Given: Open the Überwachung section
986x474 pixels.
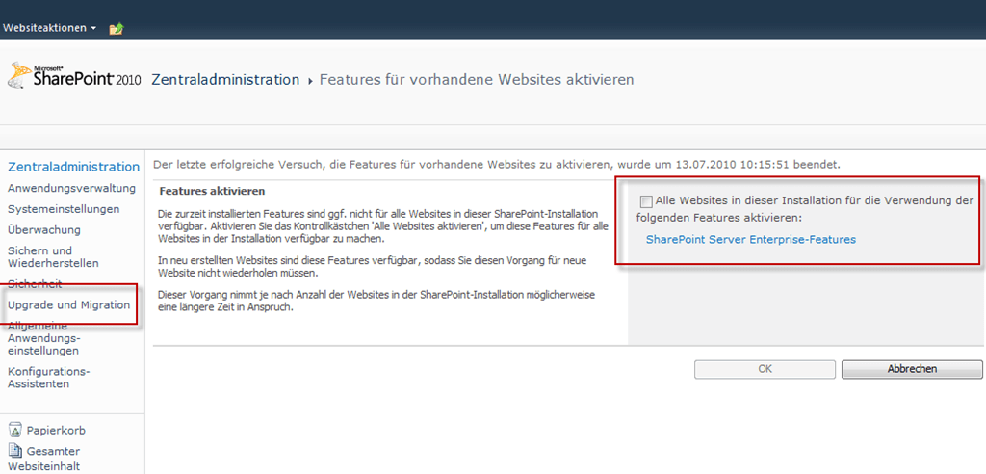Looking at the screenshot, I should 44,229.
